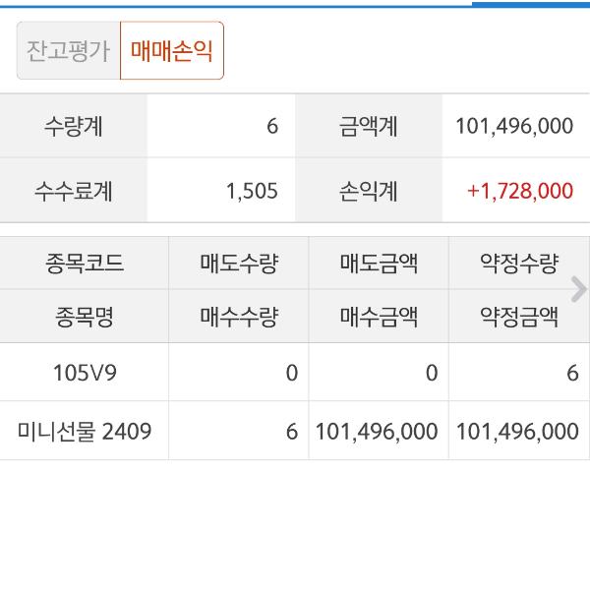Click the 매수수량 column header
Image resolution: width=590 pixels, height=590 pixels.
[x=239, y=317]
